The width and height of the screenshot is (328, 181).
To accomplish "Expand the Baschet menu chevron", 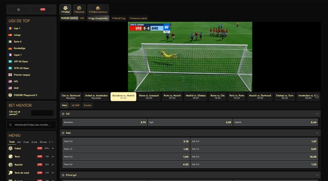I will [53, 165].
